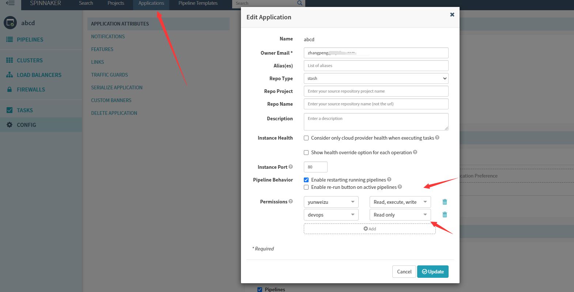Uncheck enable restarting running pipelines

point(306,180)
